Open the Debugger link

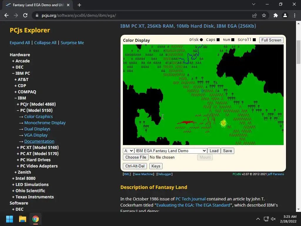[165, 174]
